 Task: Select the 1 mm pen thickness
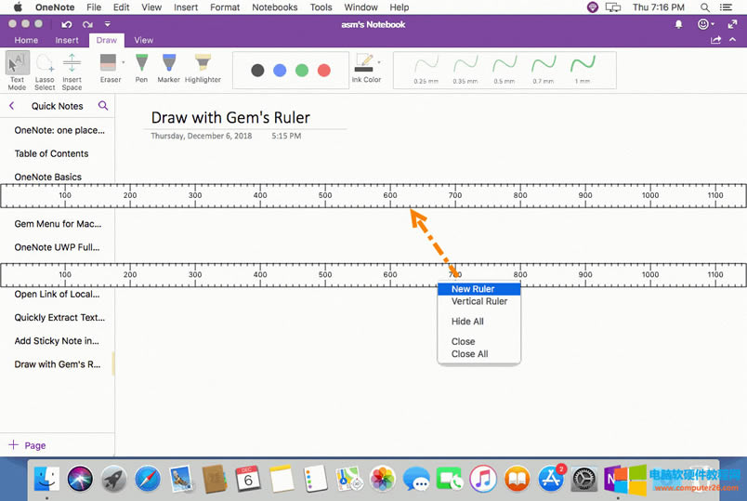click(x=583, y=68)
